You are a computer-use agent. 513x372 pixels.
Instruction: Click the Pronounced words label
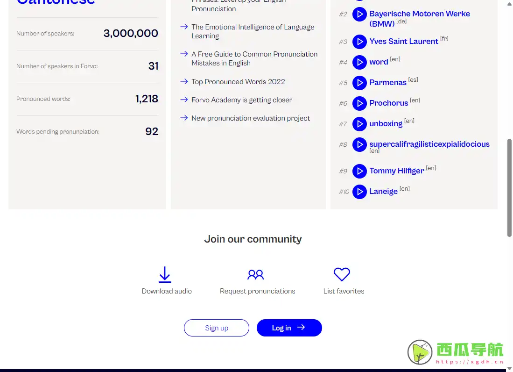[x=43, y=99]
